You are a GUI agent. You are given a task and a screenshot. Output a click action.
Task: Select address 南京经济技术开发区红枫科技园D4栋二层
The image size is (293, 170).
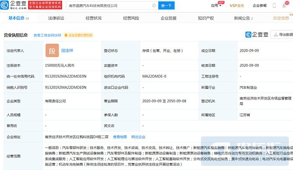tap(77, 137)
